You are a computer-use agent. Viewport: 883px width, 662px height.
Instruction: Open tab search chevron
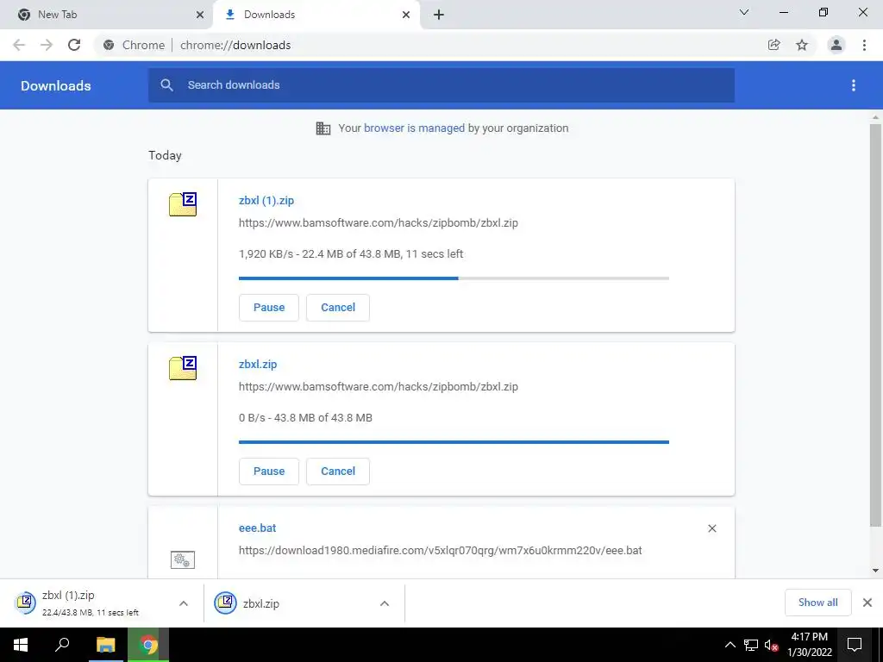pyautogui.click(x=744, y=12)
